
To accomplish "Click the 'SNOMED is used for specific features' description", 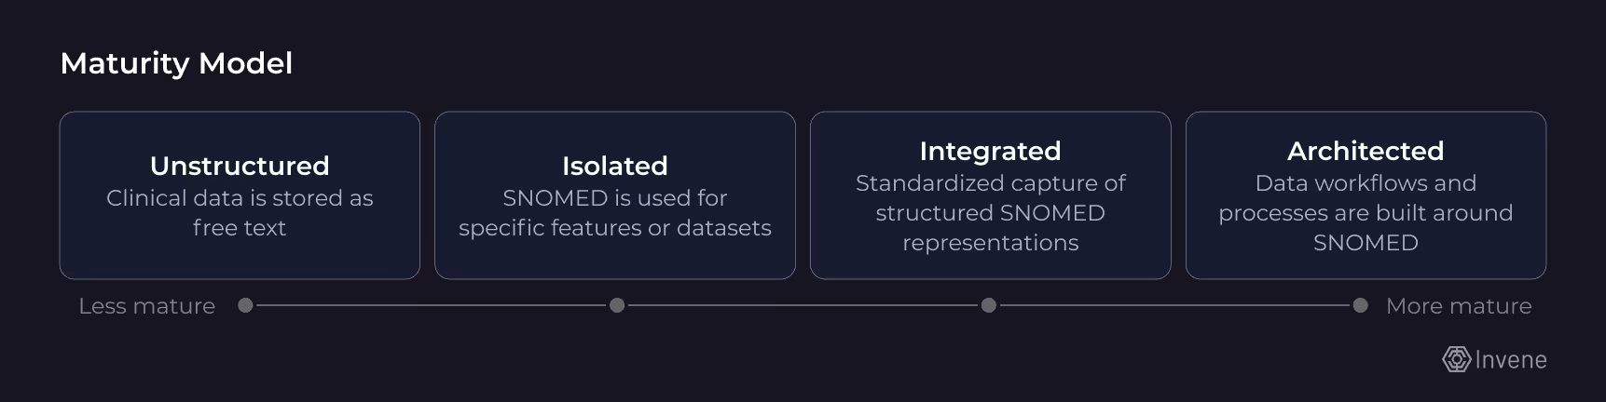I will tap(615, 213).
